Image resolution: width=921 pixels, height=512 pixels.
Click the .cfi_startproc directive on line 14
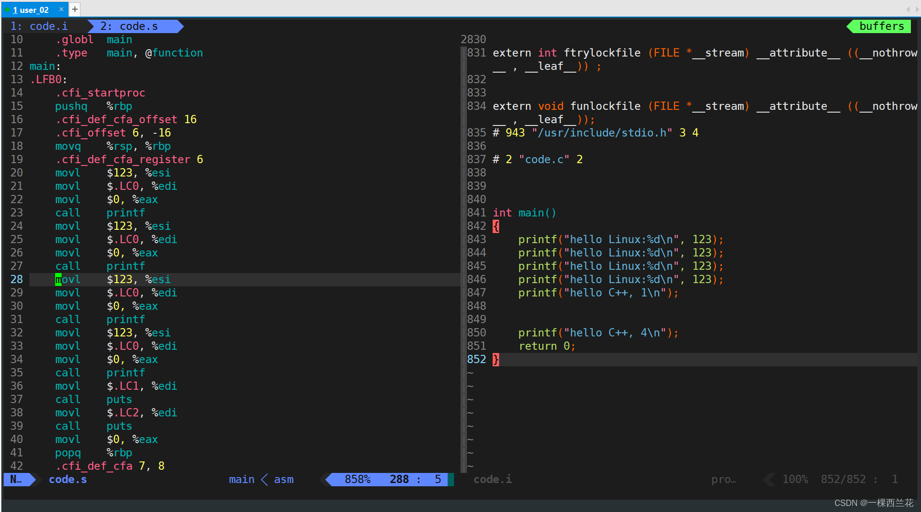point(100,93)
